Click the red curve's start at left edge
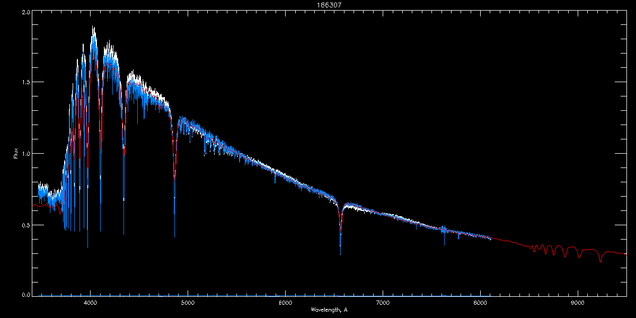The height and width of the screenshot is (318, 636). coord(33,205)
